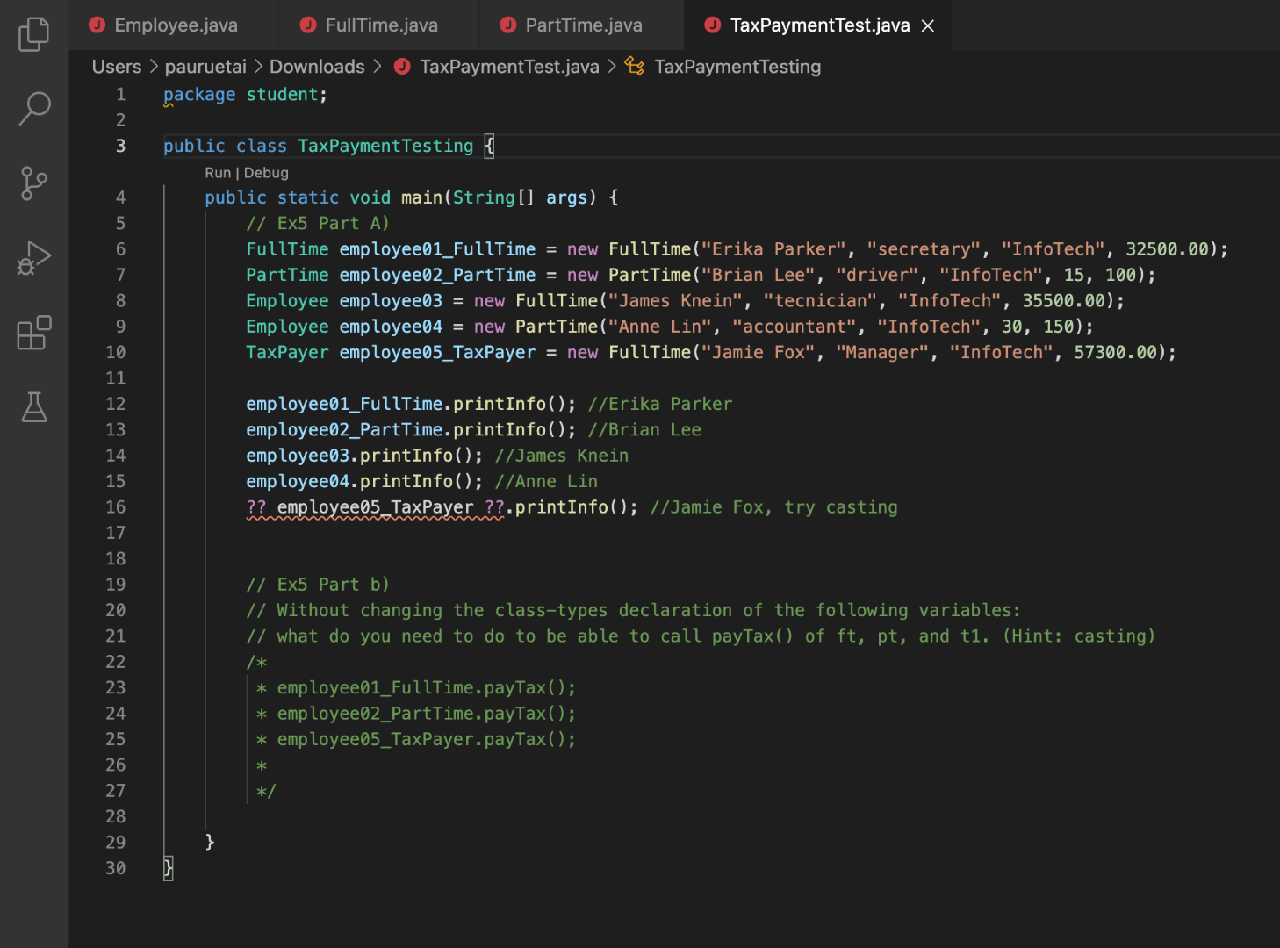Switch to the FullTime.java tab
Viewport: 1280px width, 948px height.
coord(379,25)
